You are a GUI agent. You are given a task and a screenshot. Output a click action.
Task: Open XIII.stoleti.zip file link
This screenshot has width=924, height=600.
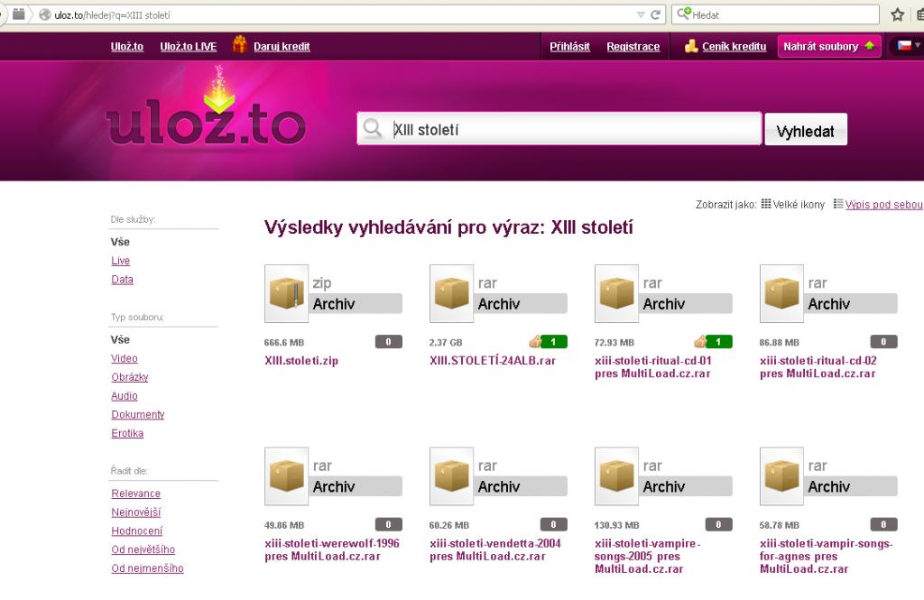click(x=301, y=361)
